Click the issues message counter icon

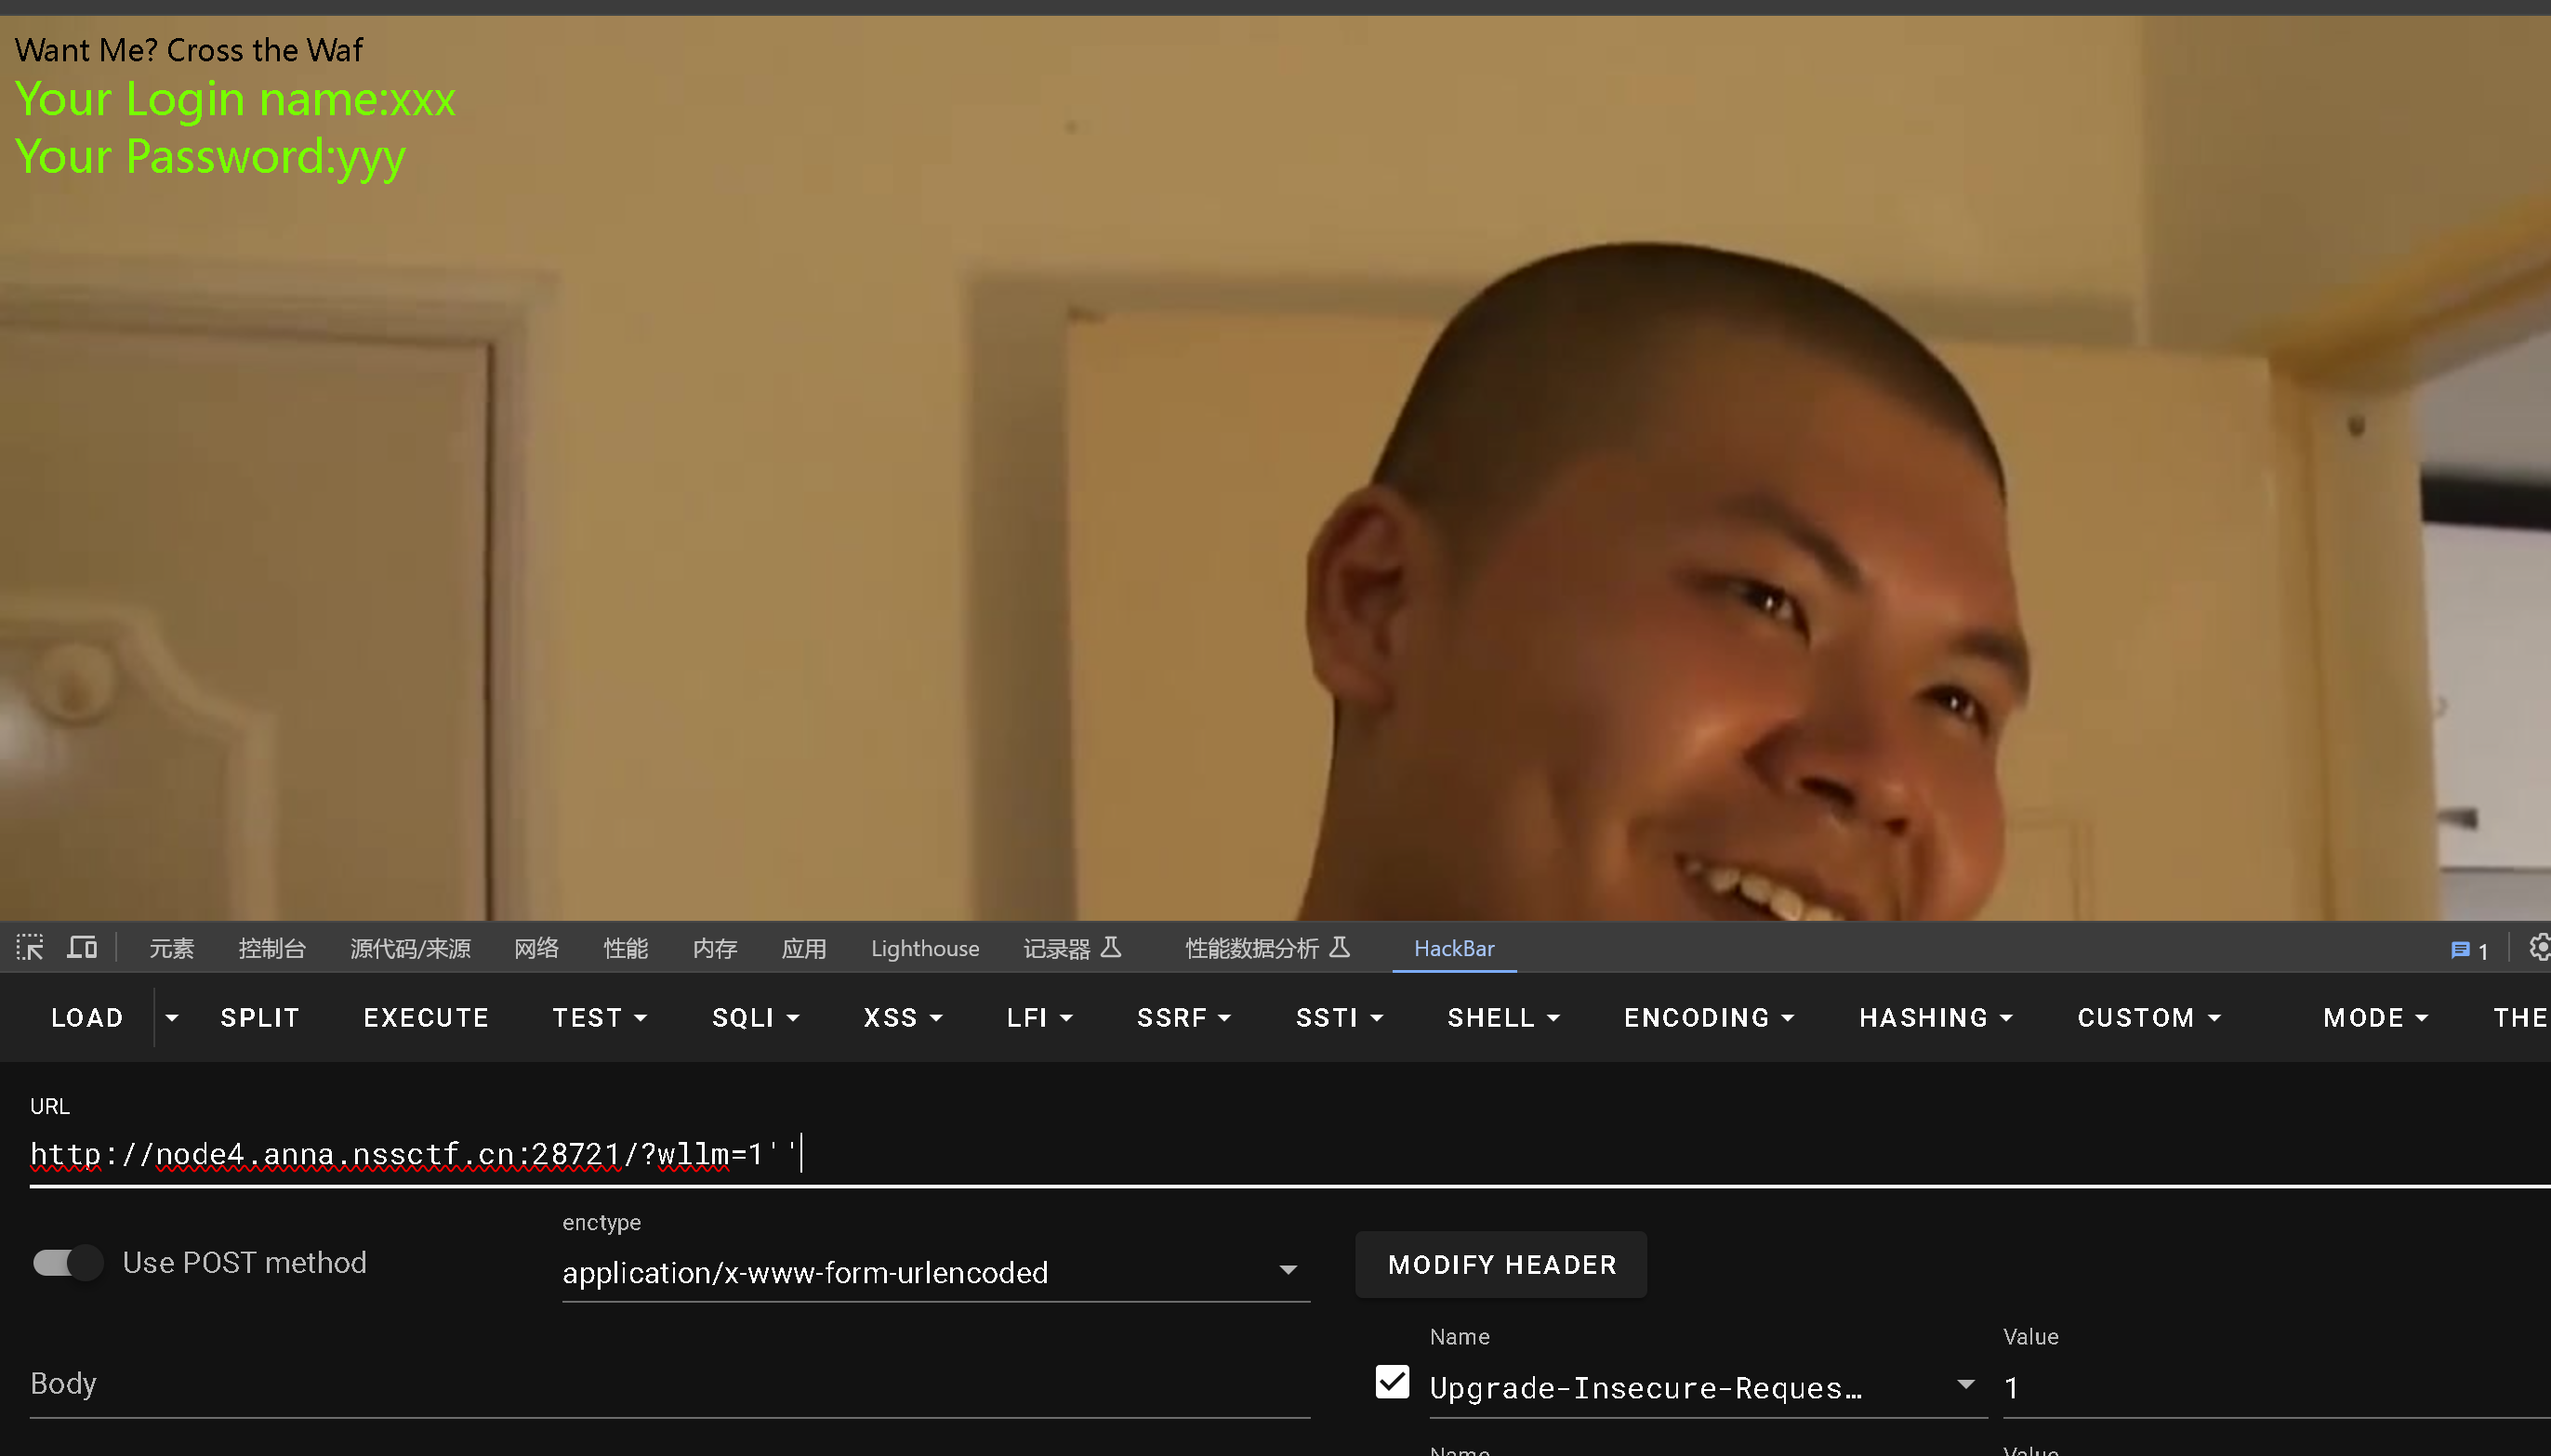tap(2468, 950)
